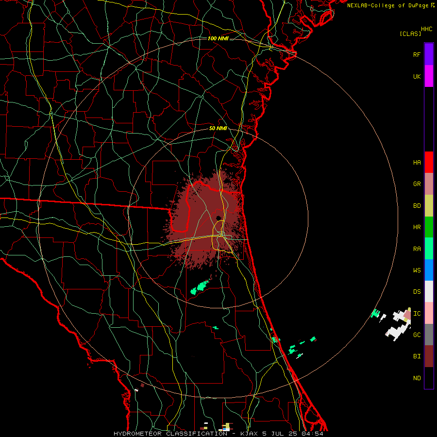Click the HR dark green legend swatch
This screenshot has width=437, height=437.
(x=429, y=227)
